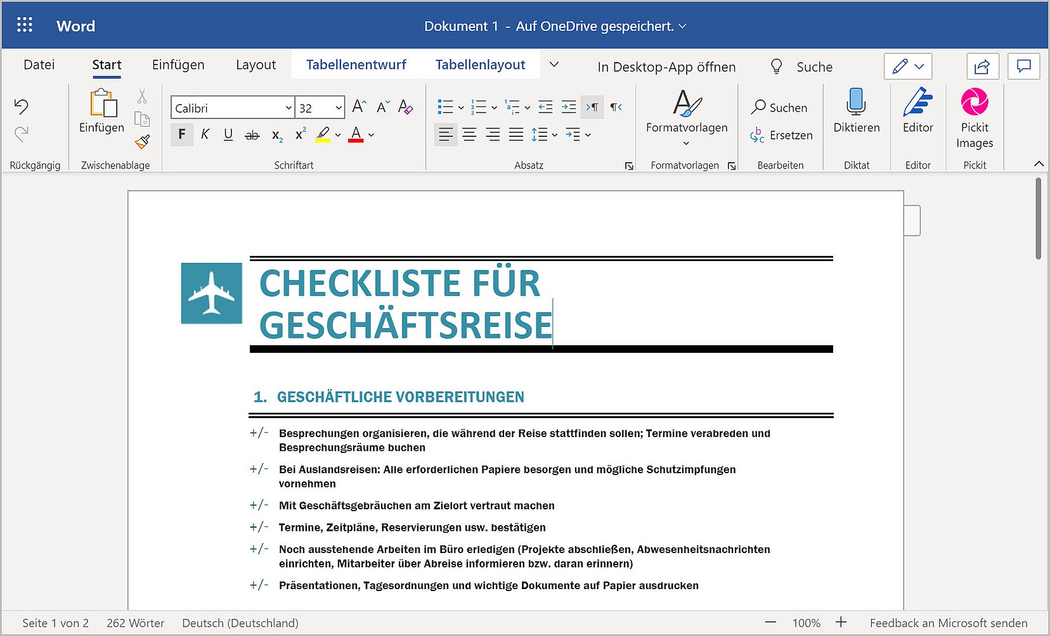1050x636 pixels.
Task: Click In Desktop-App öffnen
Action: (x=666, y=67)
